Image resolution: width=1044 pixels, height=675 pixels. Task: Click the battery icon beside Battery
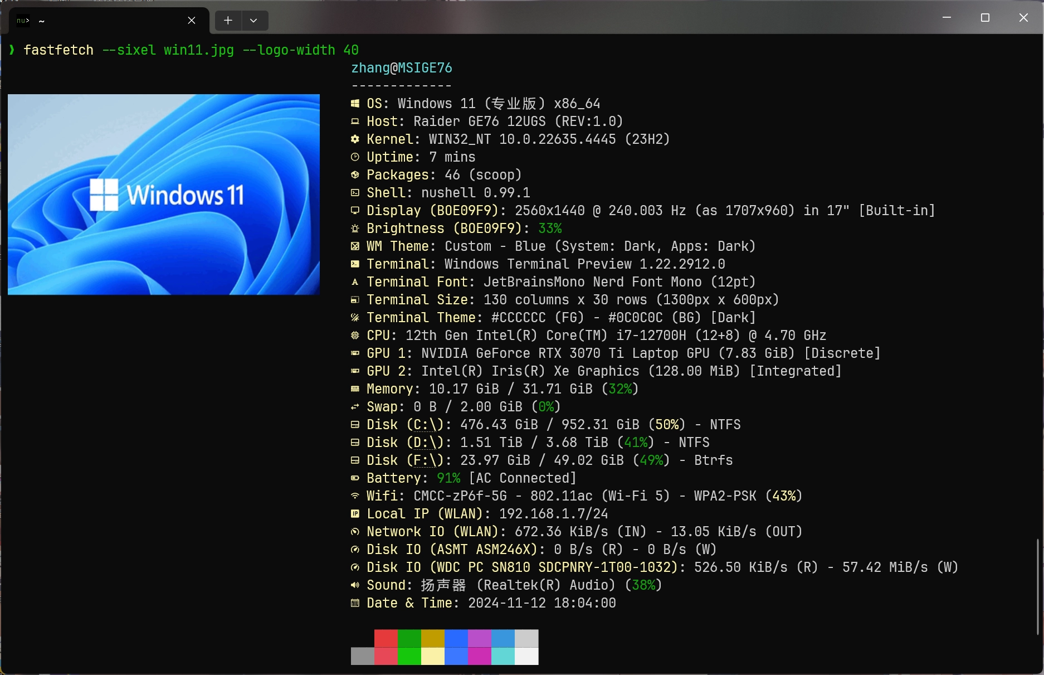pos(355,478)
